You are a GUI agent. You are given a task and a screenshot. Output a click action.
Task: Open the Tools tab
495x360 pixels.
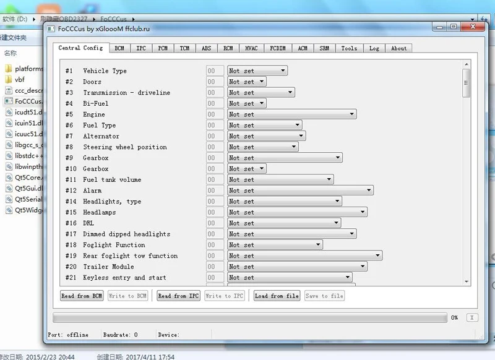click(349, 48)
